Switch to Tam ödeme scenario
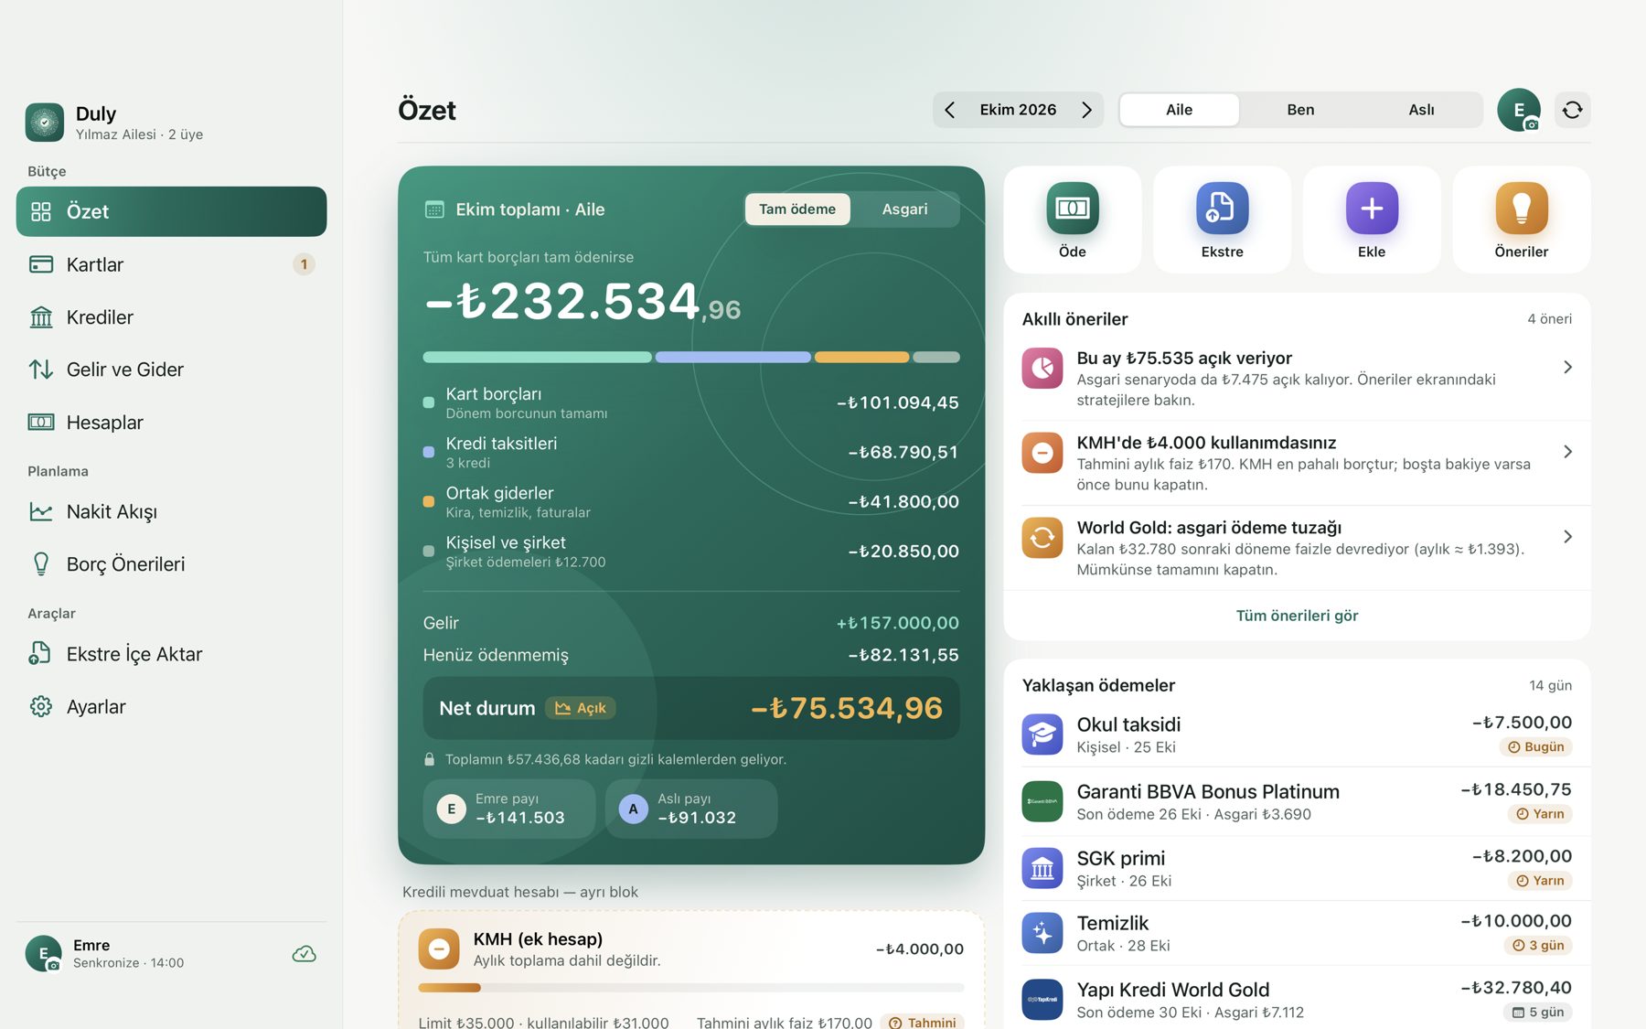Screen dimensions: 1646x1029 [x=797, y=209]
